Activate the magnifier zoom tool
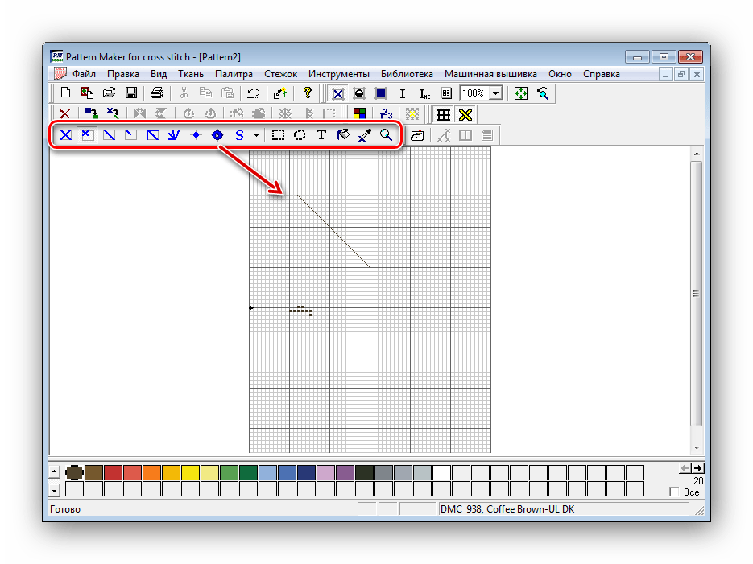 click(x=387, y=135)
